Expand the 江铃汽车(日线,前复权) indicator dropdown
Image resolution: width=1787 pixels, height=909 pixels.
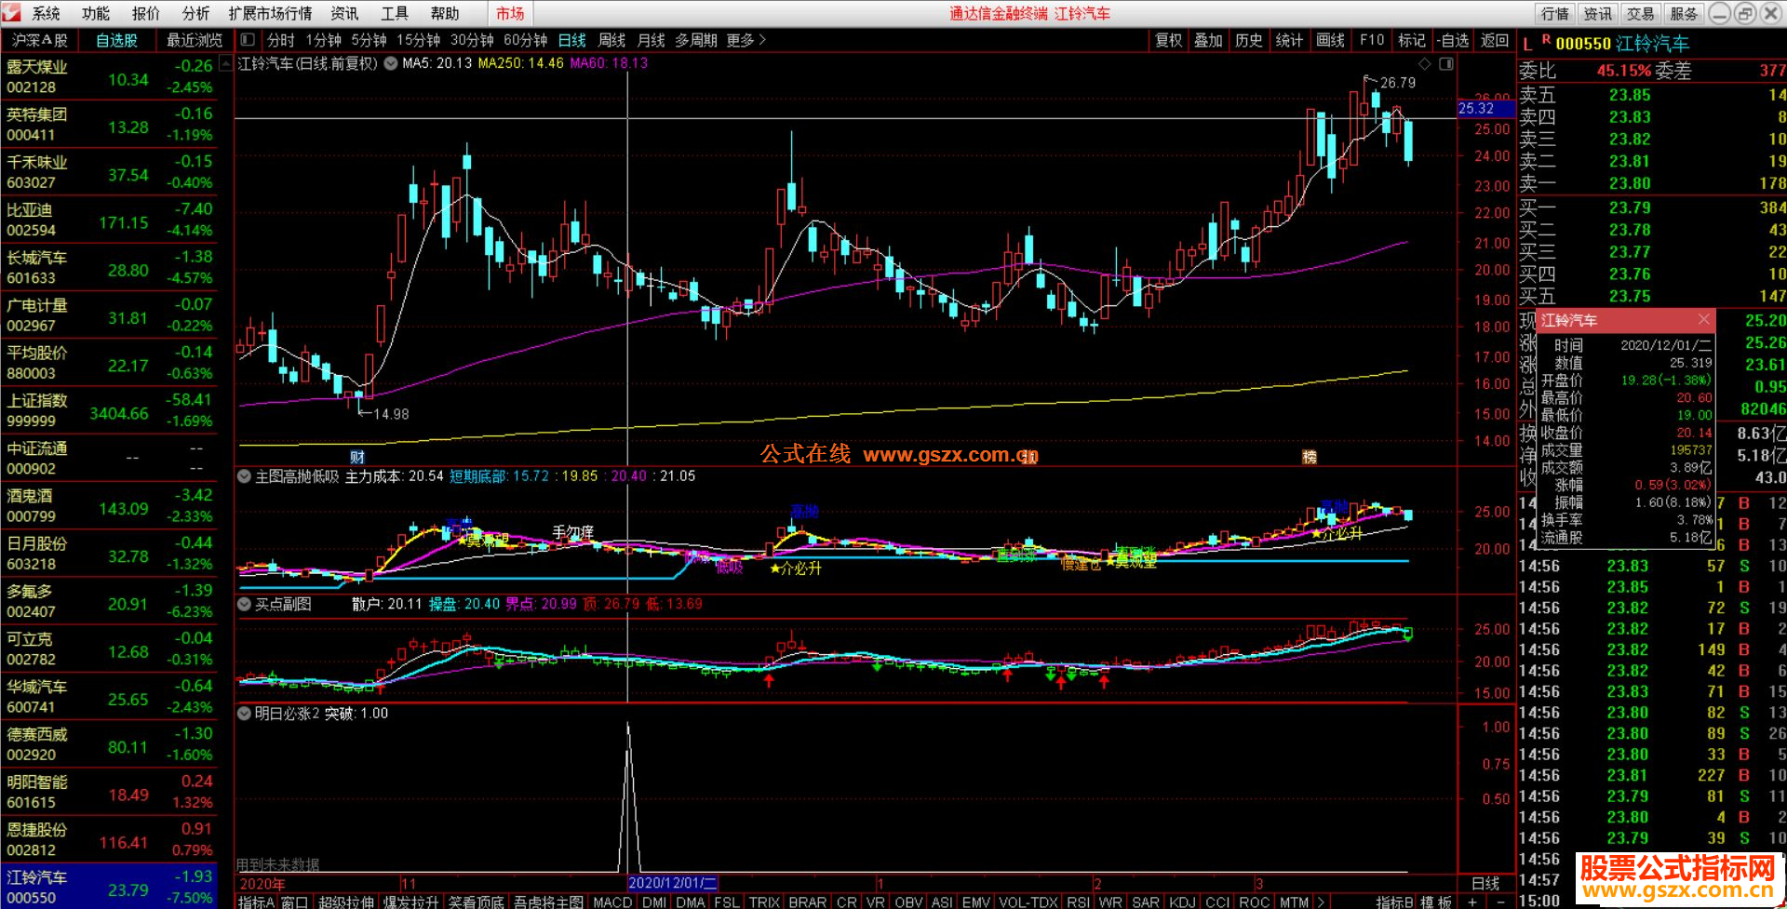391,63
